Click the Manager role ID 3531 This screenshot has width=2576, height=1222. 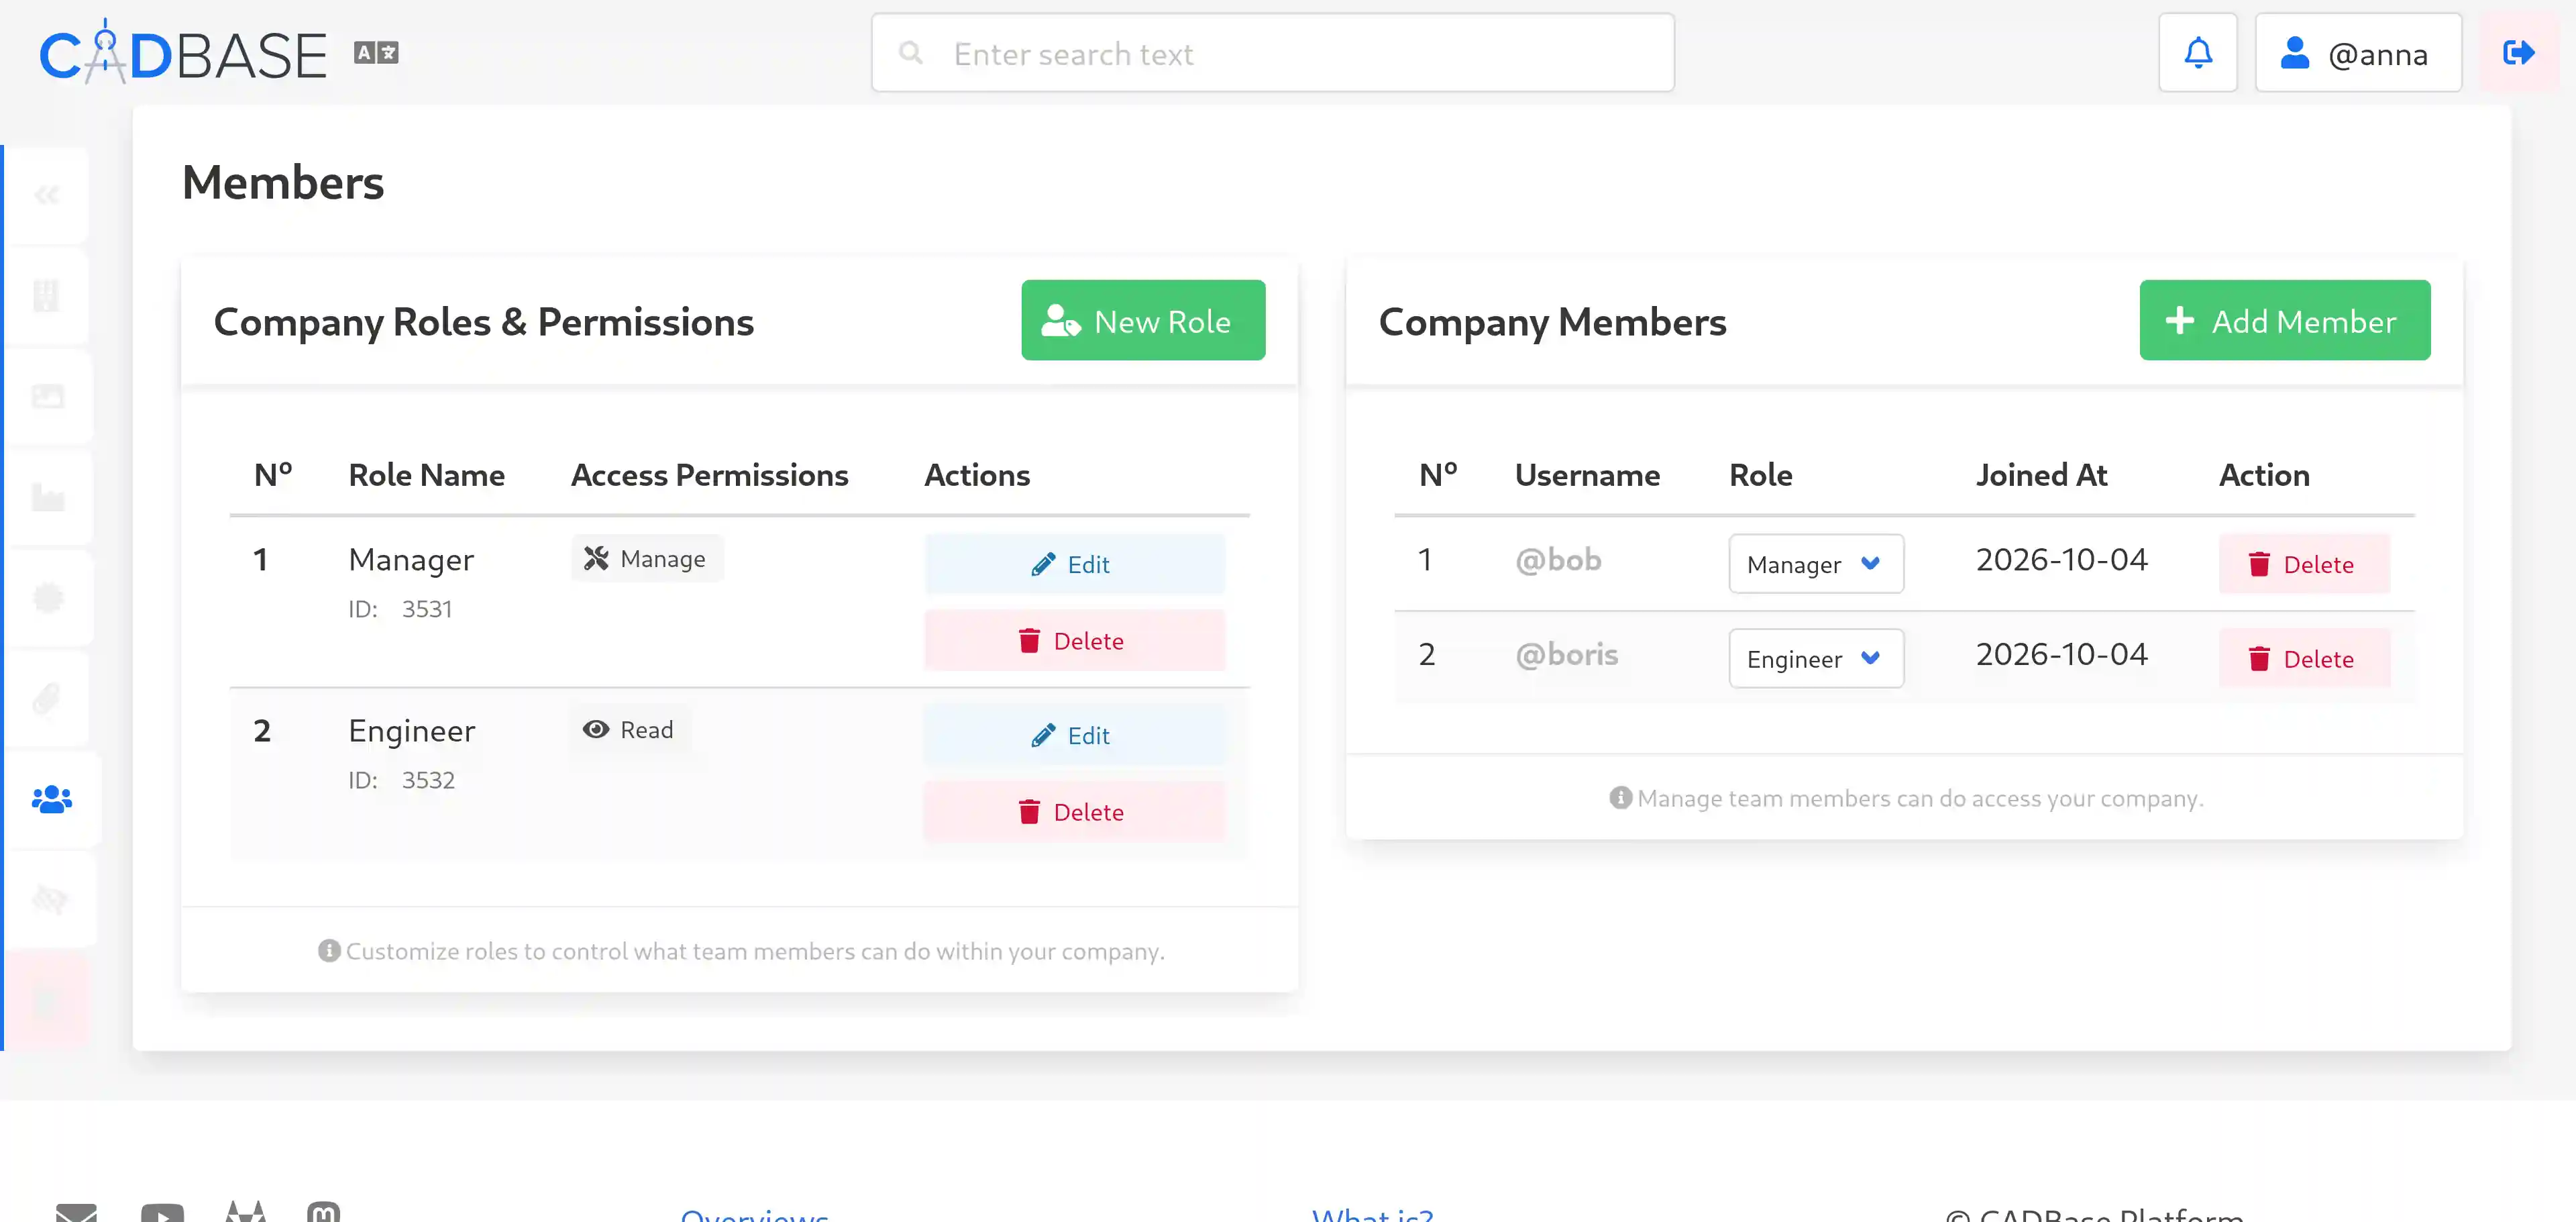pos(400,608)
